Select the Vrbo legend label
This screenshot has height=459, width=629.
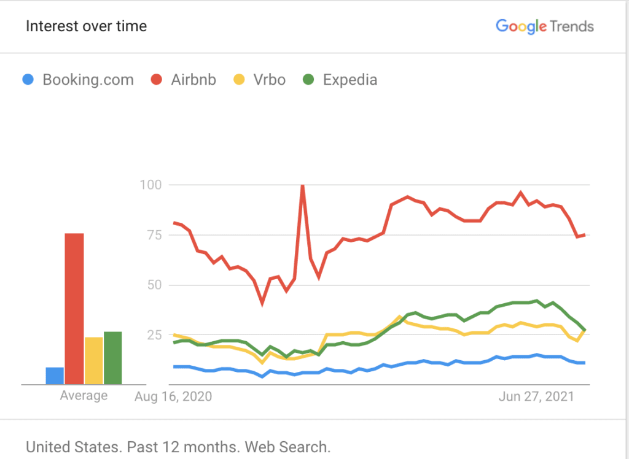click(x=270, y=80)
